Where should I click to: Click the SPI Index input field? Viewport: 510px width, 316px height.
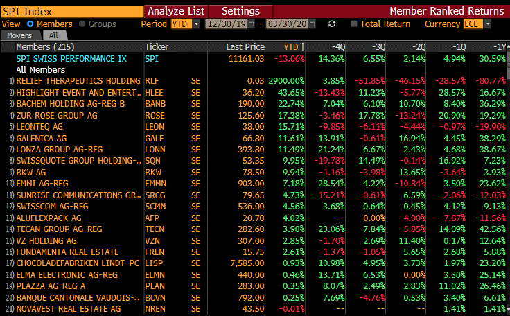72,12
